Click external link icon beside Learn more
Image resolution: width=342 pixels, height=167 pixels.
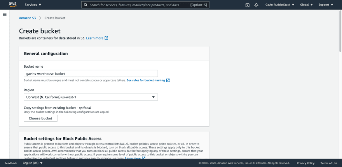click(106, 38)
